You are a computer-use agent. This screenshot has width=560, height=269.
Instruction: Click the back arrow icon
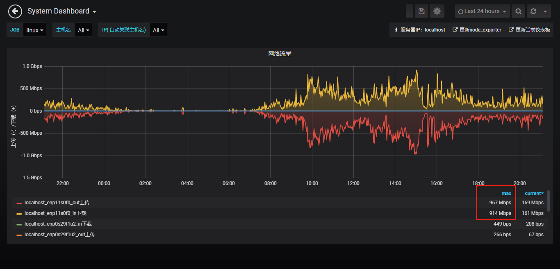click(x=15, y=11)
